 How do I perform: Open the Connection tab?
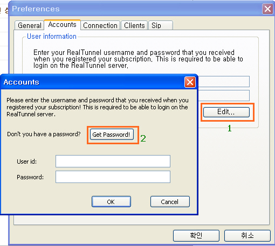pyautogui.click(x=100, y=25)
